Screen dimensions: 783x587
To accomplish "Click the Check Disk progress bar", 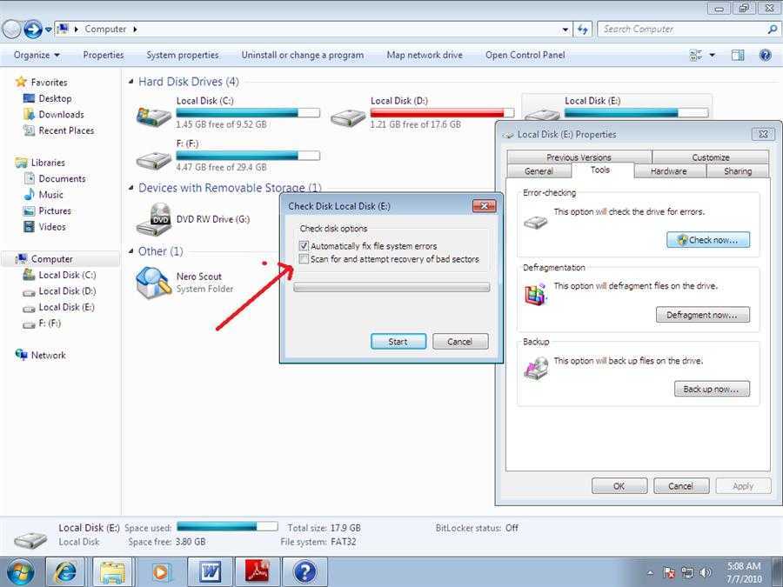I will coord(391,287).
